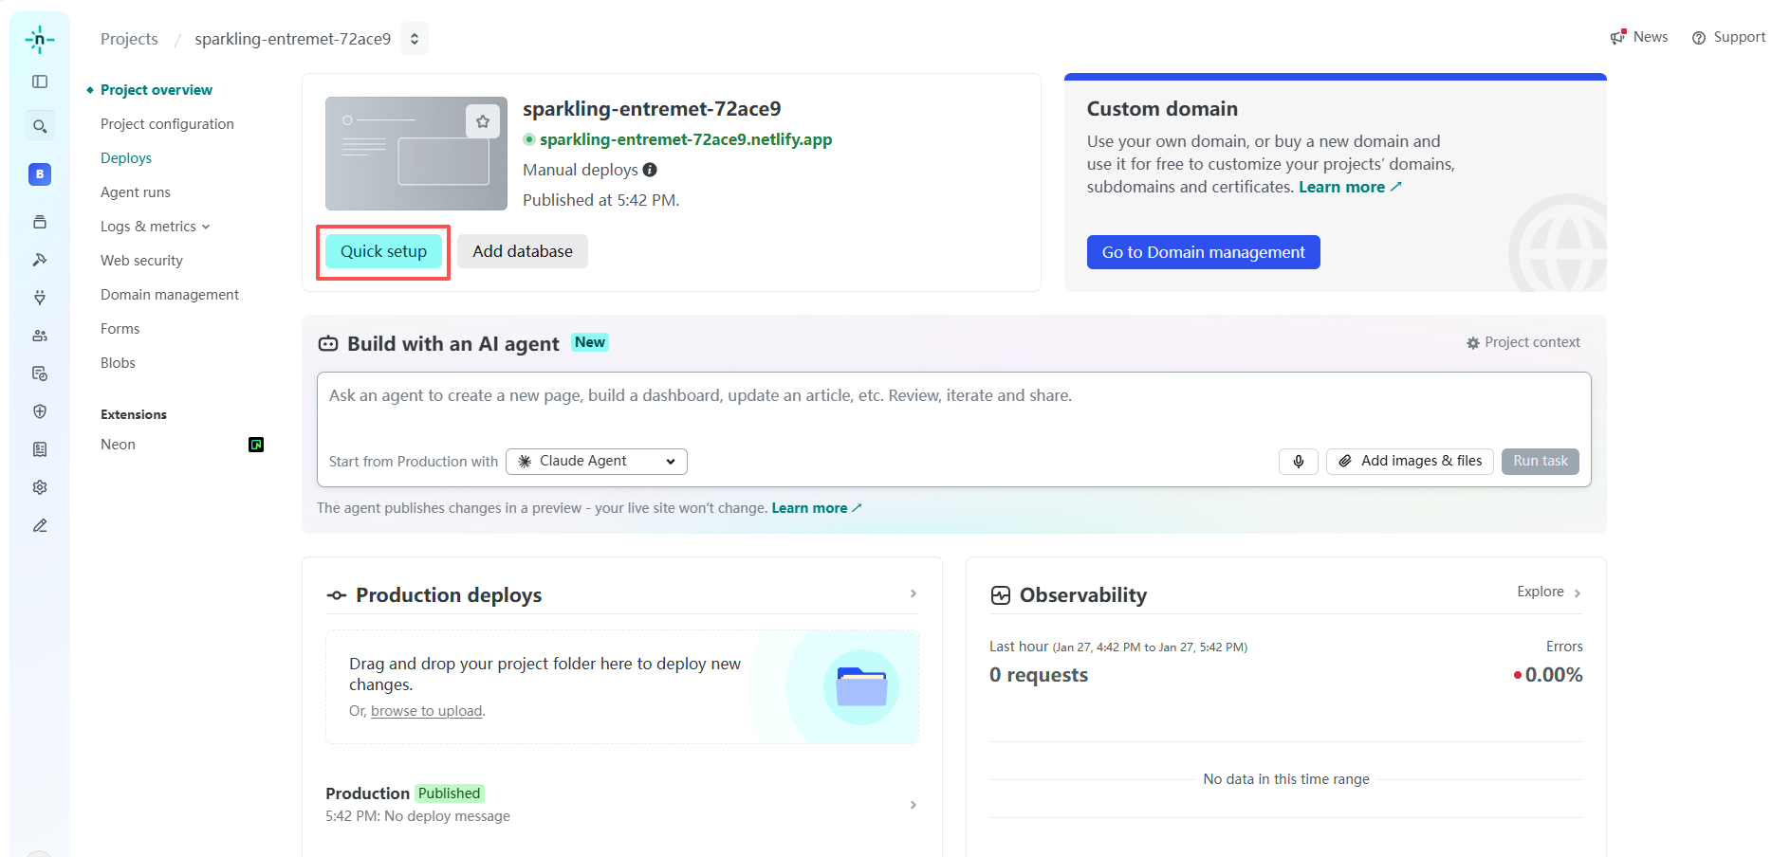Select Project overview in sidebar
The width and height of the screenshot is (1772, 857).
pos(157,90)
